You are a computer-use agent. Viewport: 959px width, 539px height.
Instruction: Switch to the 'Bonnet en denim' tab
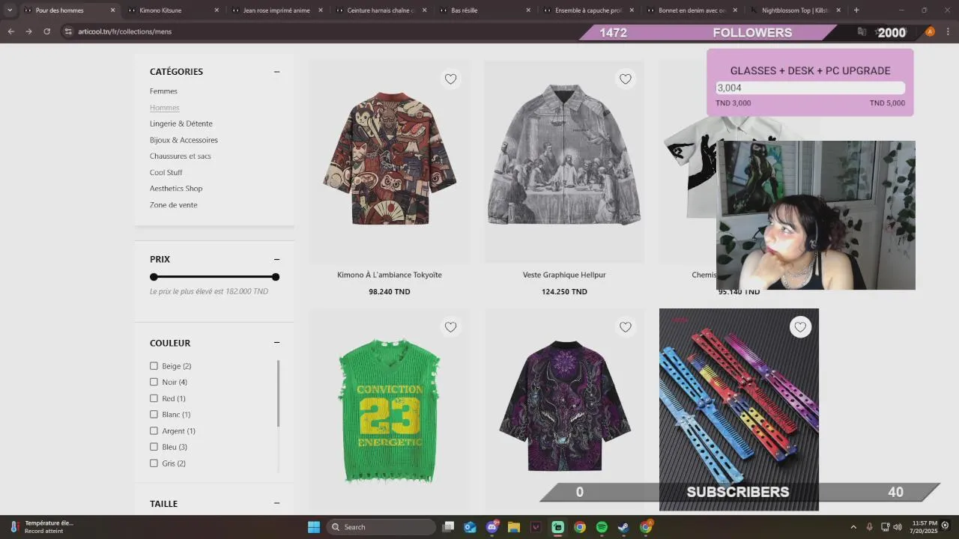pyautogui.click(x=692, y=10)
